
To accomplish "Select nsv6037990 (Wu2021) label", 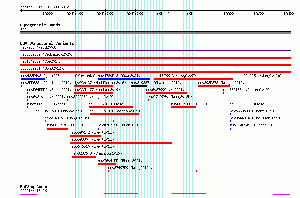I will (x=165, y=90).
